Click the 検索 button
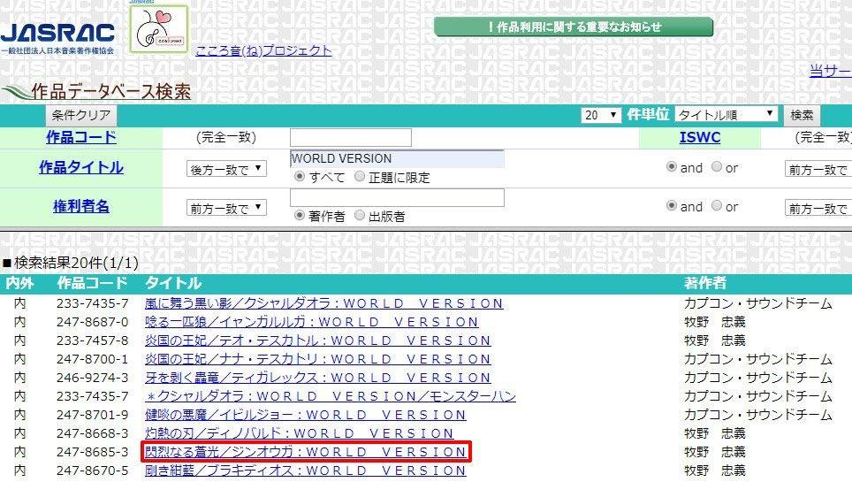 point(802,115)
